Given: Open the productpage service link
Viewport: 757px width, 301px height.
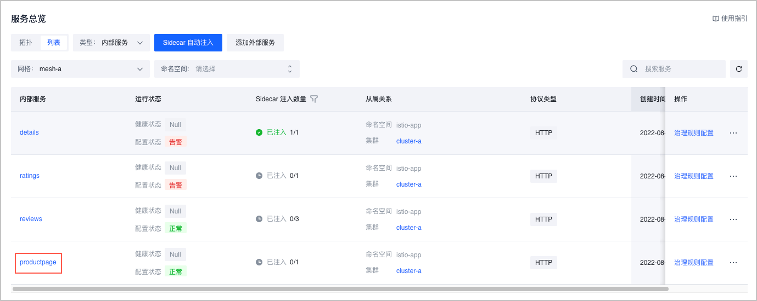Looking at the screenshot, I should [38, 262].
